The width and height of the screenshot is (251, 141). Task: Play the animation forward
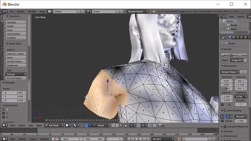point(140,139)
